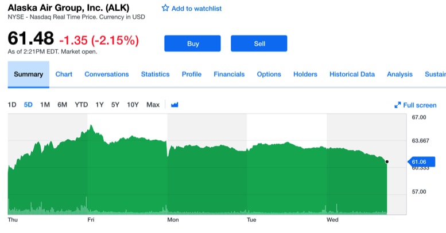The width and height of the screenshot is (446, 233).
Task: Click the Tue axis label
Action: pos(251,220)
